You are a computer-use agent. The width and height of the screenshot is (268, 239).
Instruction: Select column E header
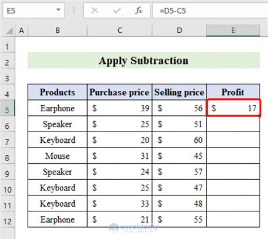(x=233, y=31)
